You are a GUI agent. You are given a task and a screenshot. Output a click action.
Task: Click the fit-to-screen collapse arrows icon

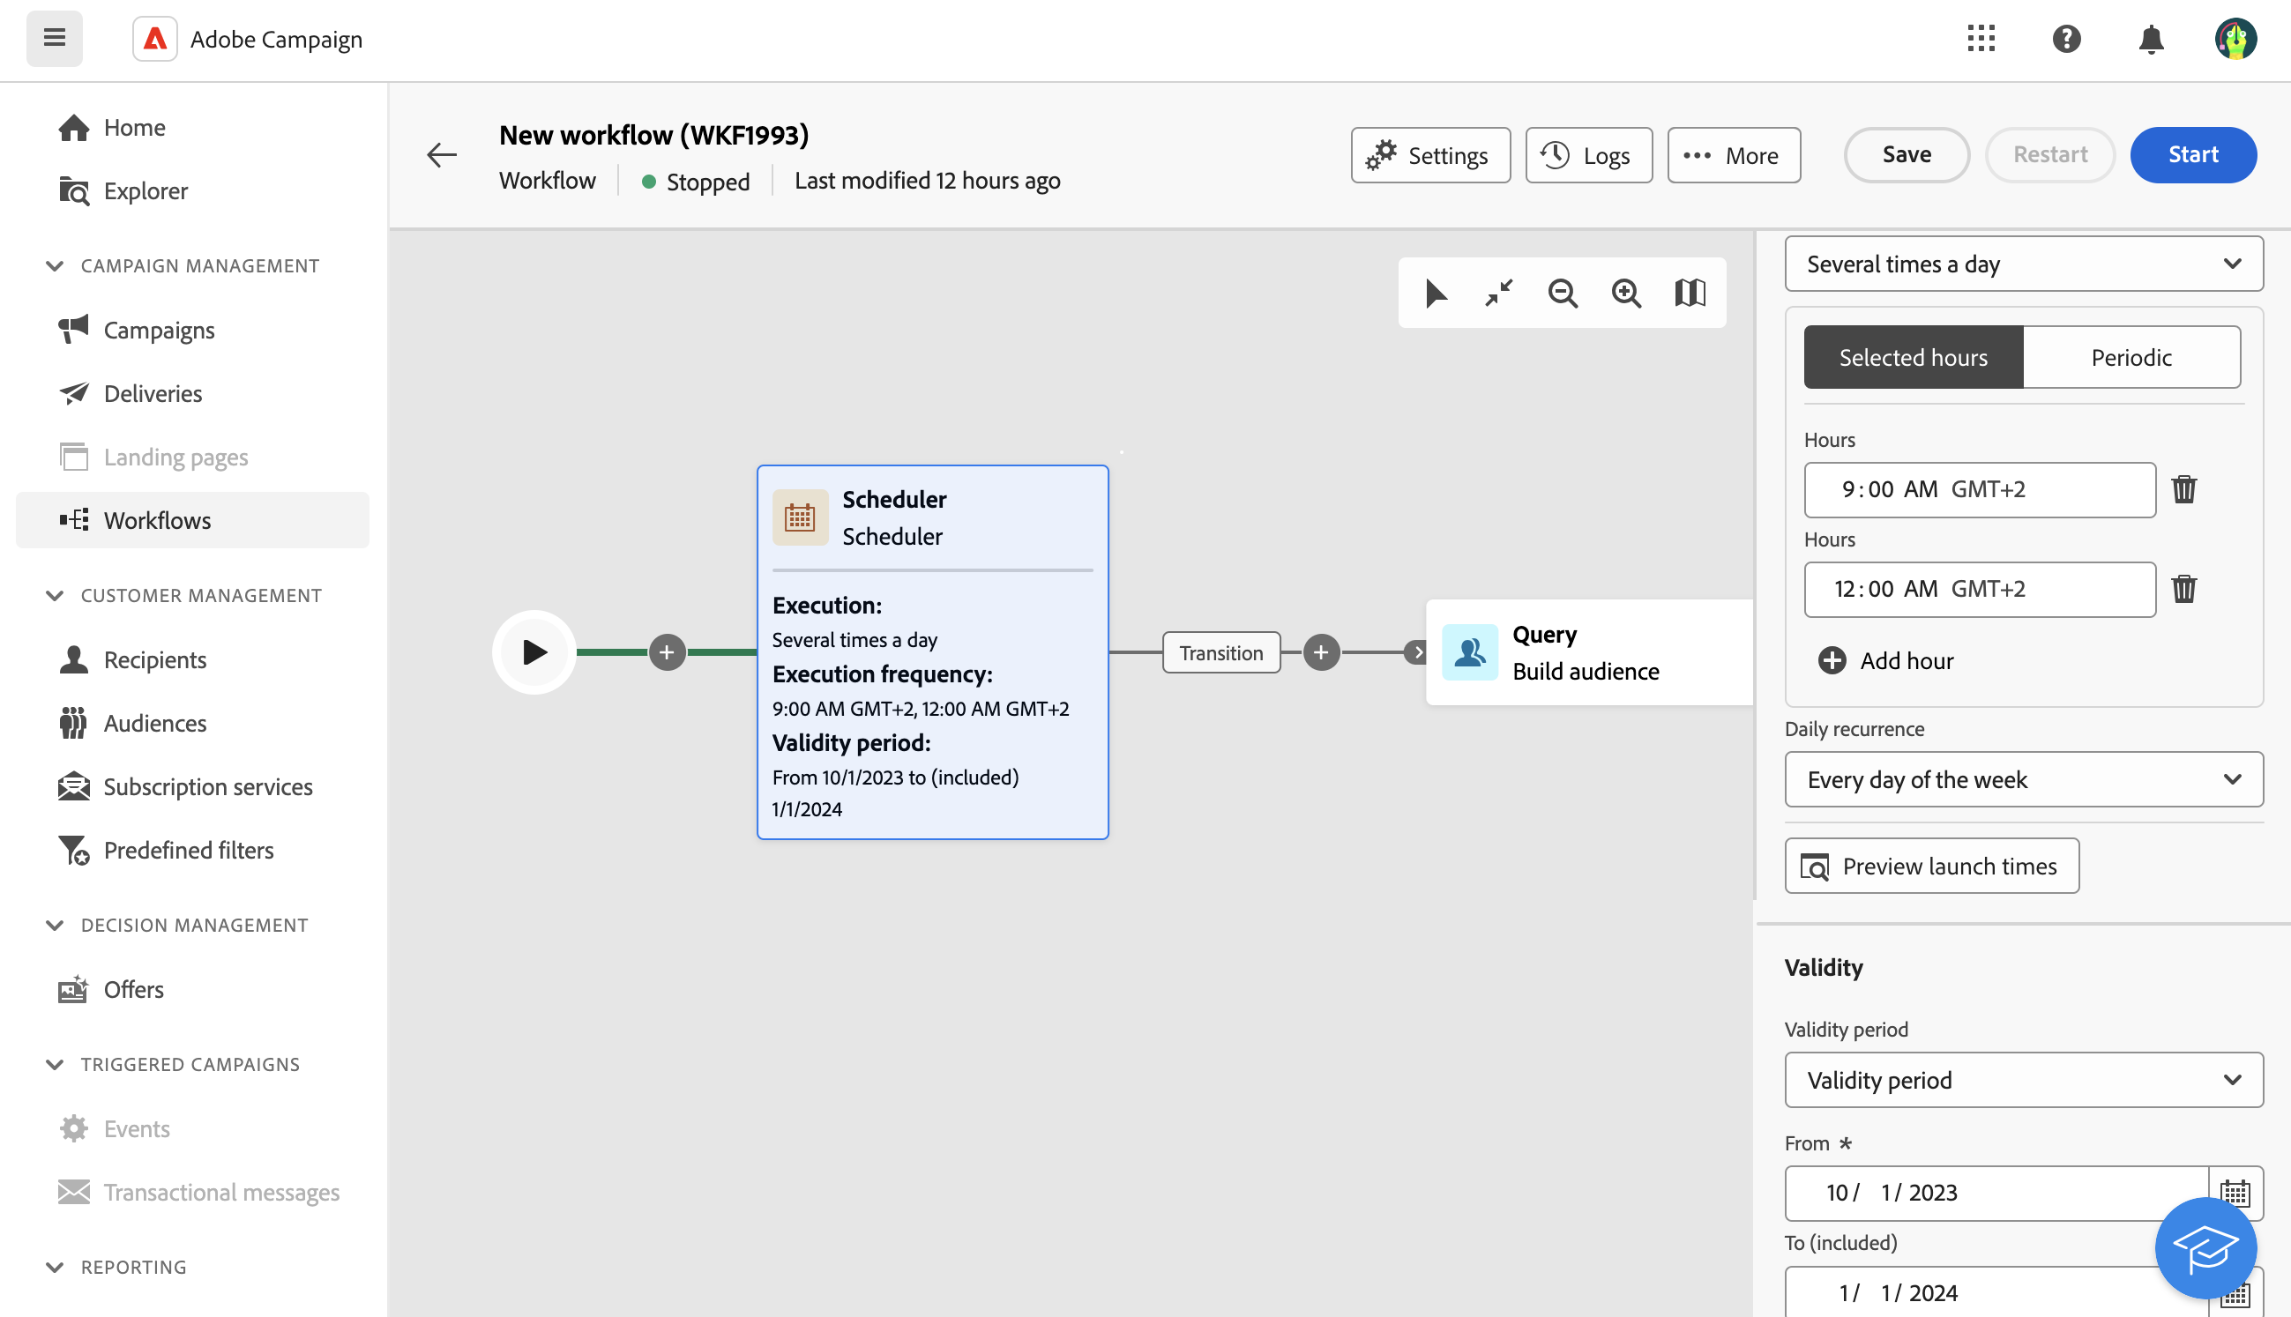coord(1499,293)
